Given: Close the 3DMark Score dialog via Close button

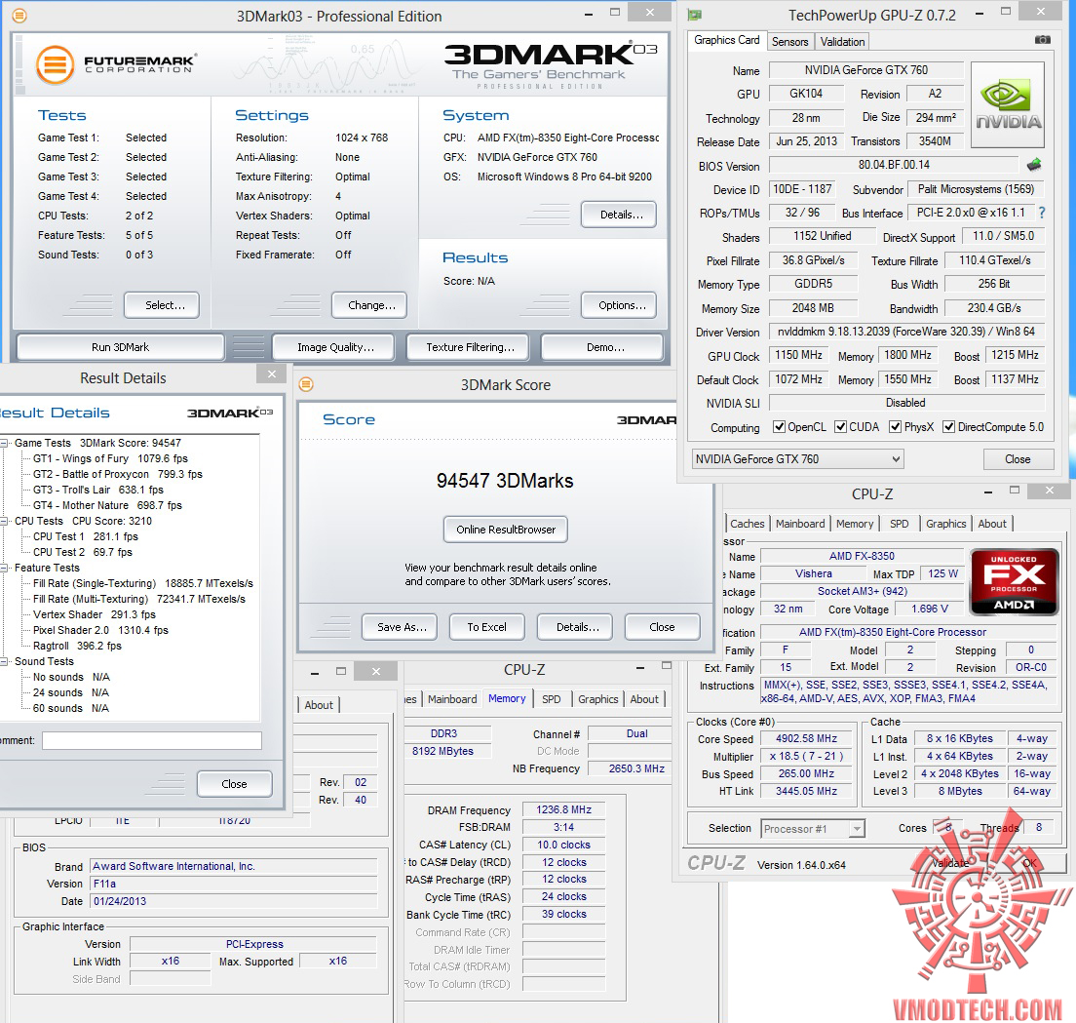Looking at the screenshot, I should (663, 627).
